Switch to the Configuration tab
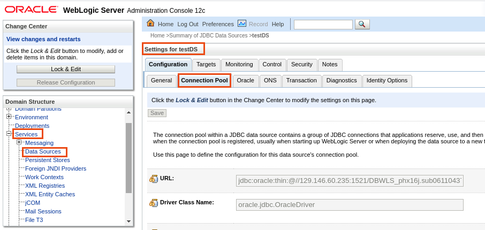The width and height of the screenshot is (485, 230). pyautogui.click(x=168, y=65)
